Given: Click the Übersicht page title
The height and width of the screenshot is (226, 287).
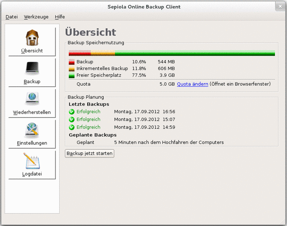Looking at the screenshot, I should tap(91, 32).
